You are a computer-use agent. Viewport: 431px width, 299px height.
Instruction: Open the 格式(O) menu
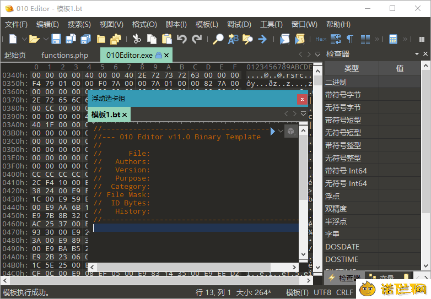pyautogui.click(x=144, y=24)
